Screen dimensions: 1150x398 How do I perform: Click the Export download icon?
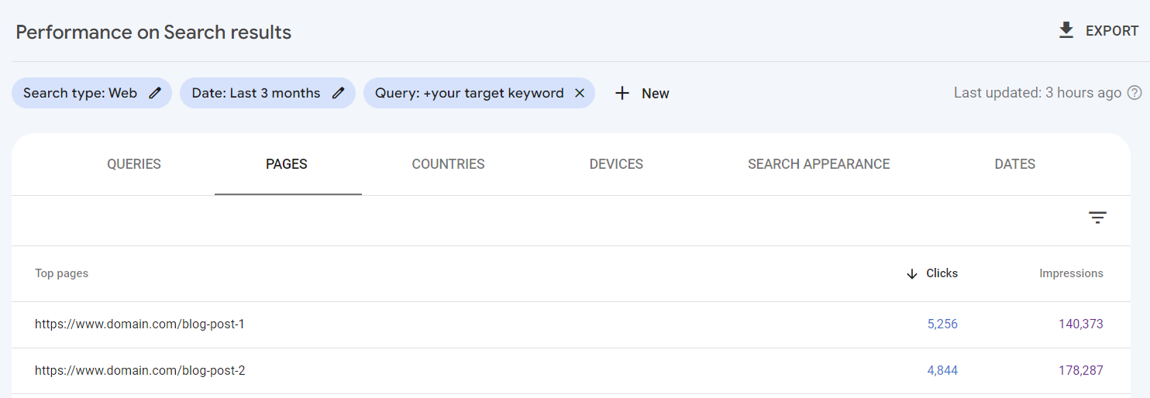1066,30
